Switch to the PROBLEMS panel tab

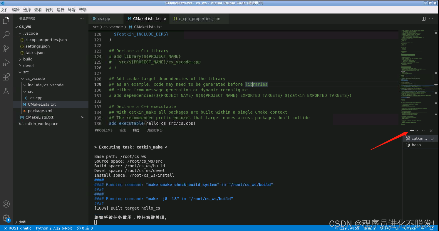click(x=104, y=130)
